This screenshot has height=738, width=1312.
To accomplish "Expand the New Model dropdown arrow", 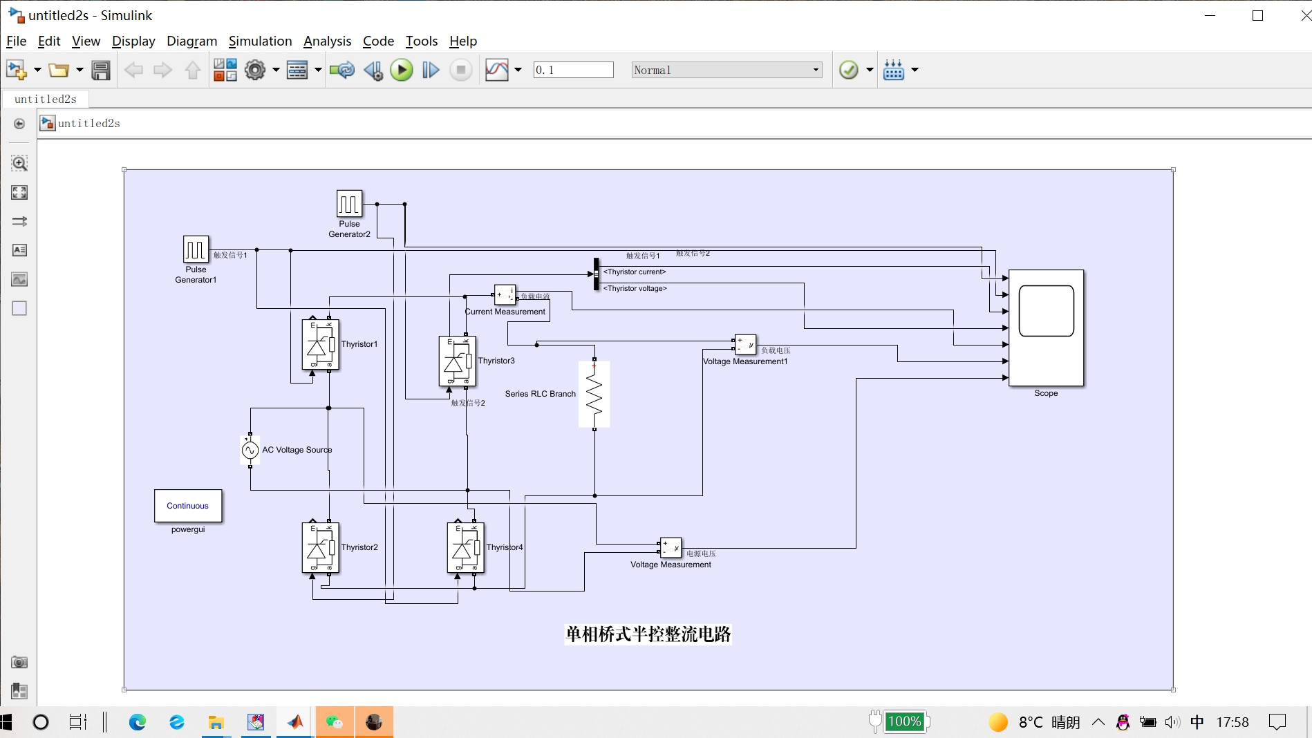I will [37, 70].
